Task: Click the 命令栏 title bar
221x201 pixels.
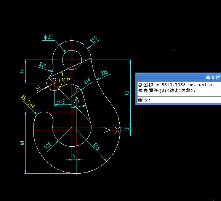Action: [x=178, y=77]
